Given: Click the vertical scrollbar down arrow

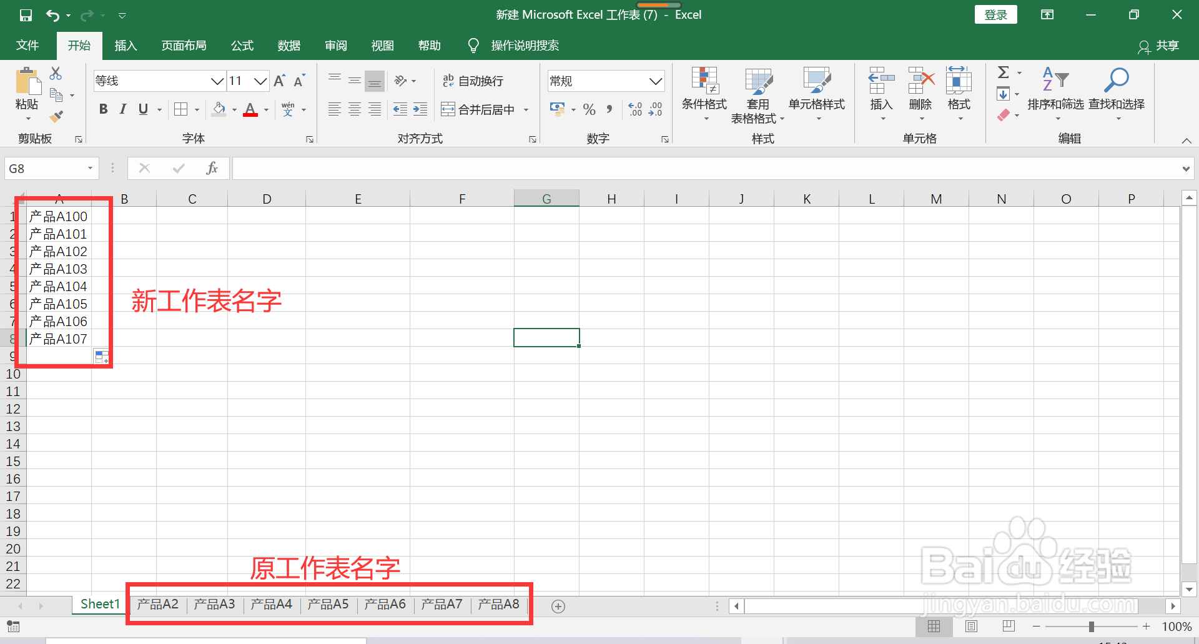Looking at the screenshot, I should [x=1189, y=589].
